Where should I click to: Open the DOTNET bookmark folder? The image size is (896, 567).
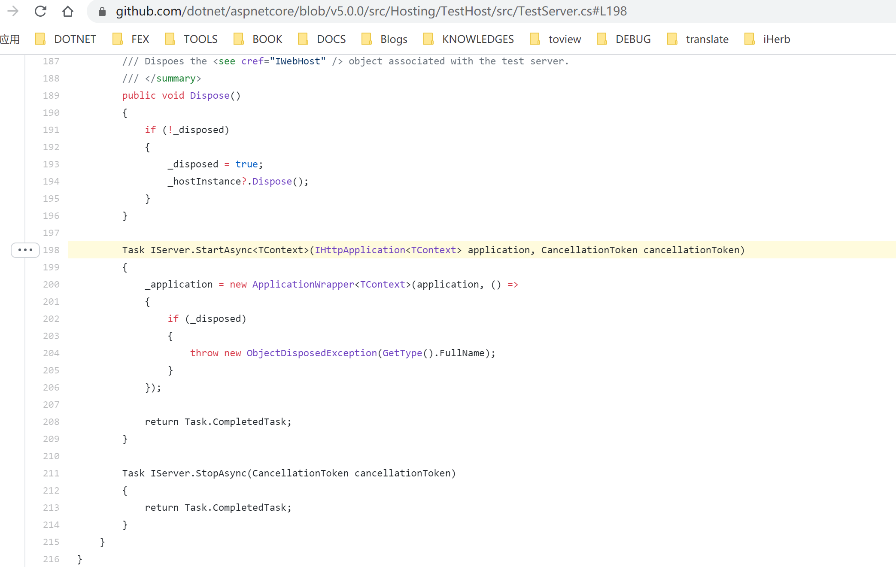(x=65, y=39)
